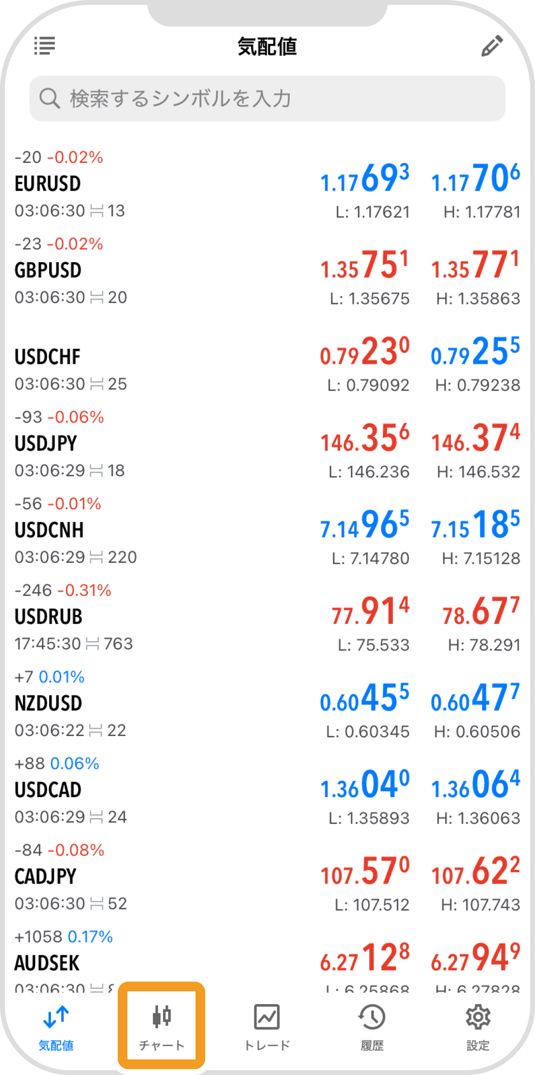Image resolution: width=535 pixels, height=1075 pixels.
Task: Select the GBPUSD symbol row
Action: tap(146, 271)
